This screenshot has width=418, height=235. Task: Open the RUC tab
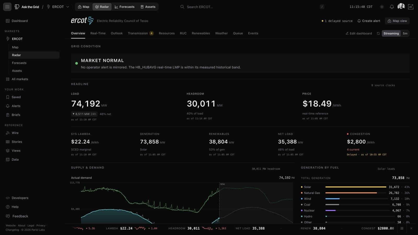tap(183, 33)
